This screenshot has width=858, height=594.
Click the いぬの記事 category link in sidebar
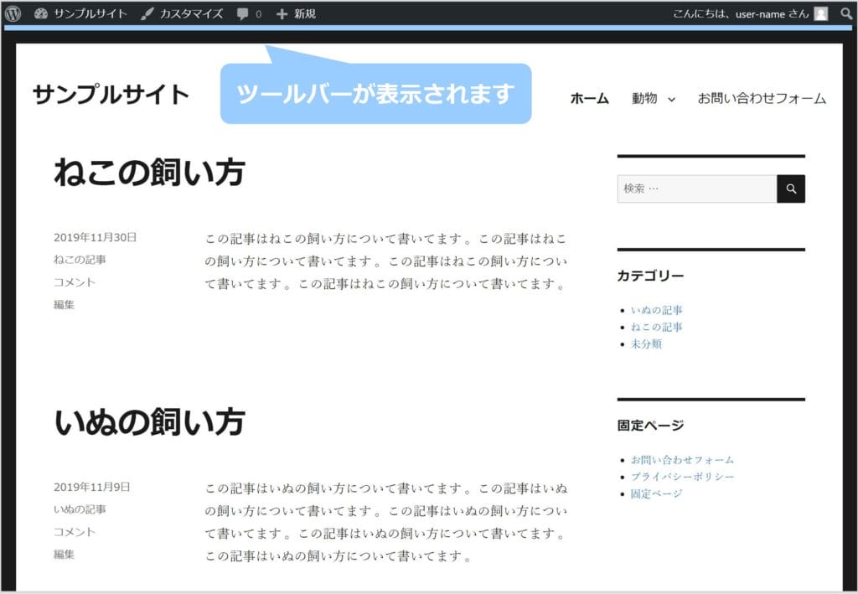656,310
